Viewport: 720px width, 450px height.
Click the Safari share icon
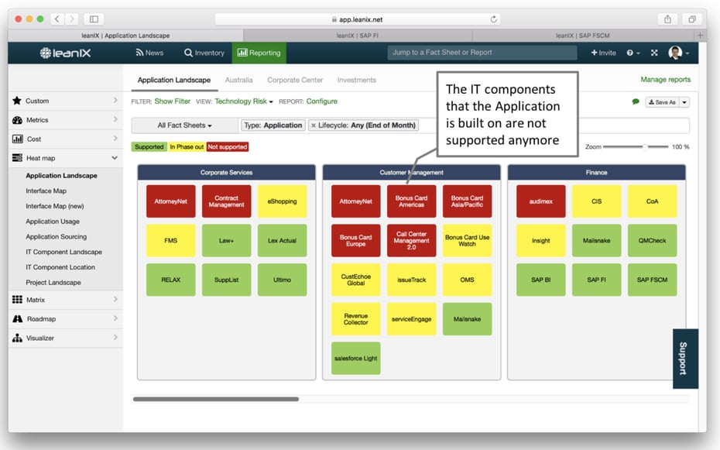pyautogui.click(x=667, y=19)
